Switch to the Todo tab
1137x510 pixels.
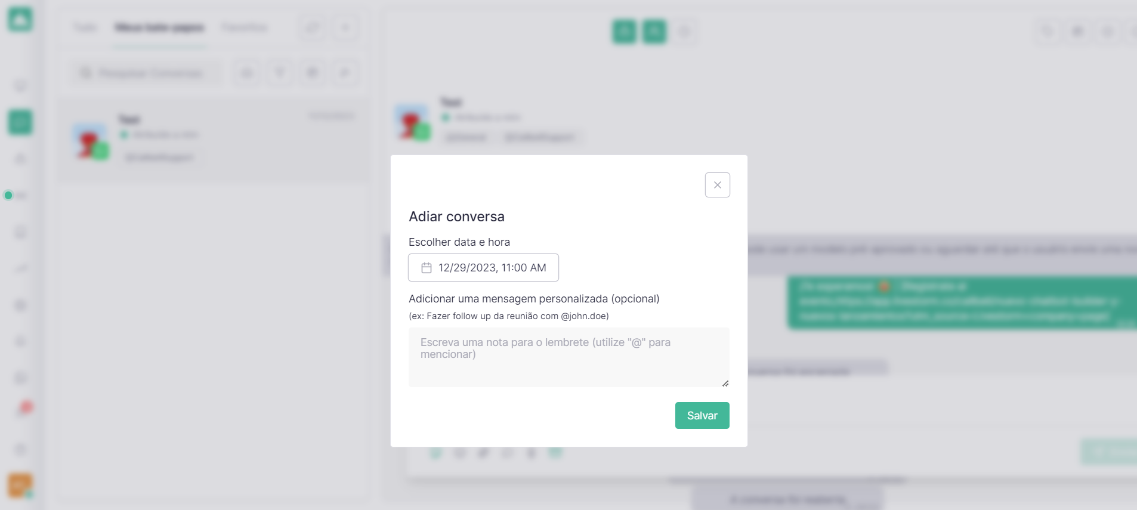pos(85,27)
